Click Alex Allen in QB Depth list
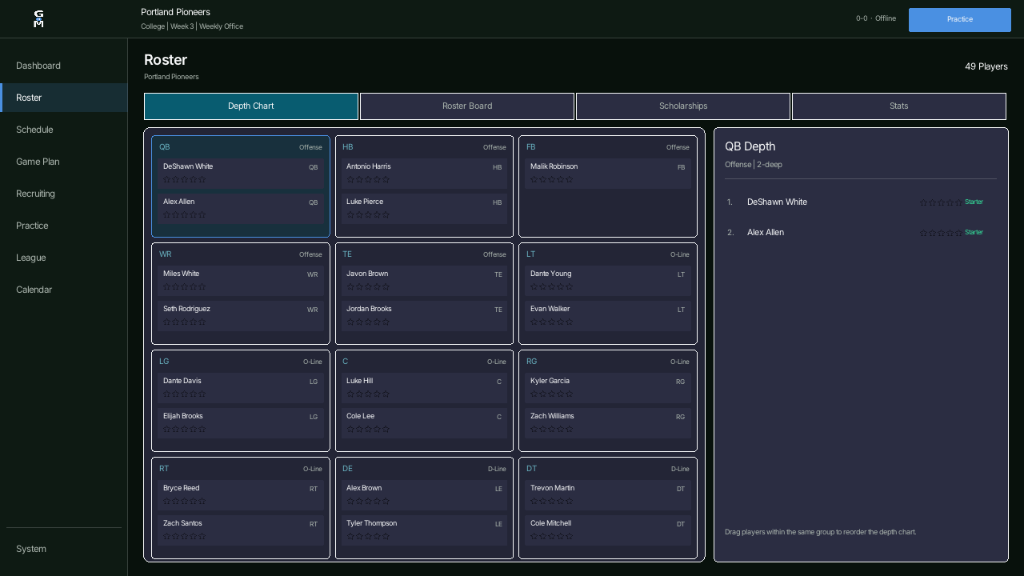The height and width of the screenshot is (576, 1024). coord(766,232)
